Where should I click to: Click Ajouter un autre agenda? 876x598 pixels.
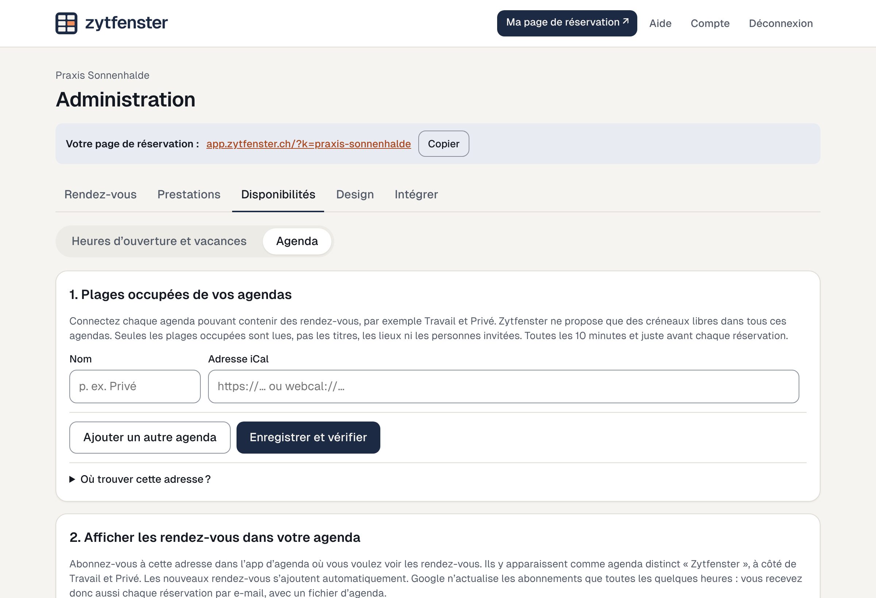[x=150, y=438]
